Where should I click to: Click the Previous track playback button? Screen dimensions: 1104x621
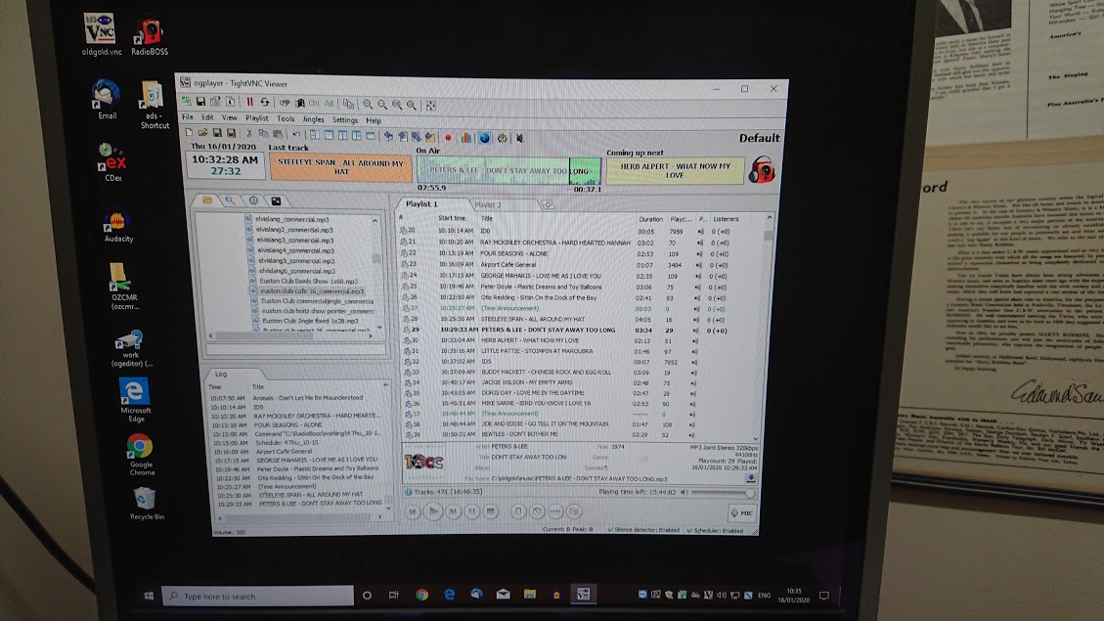413,511
